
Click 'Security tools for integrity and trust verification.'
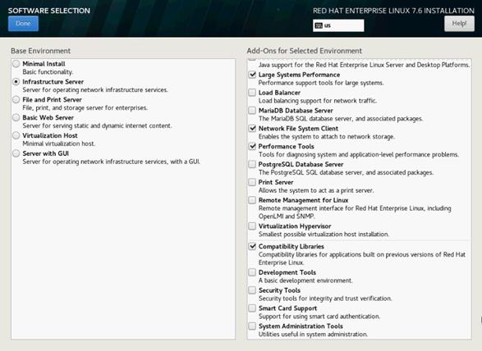(325, 299)
